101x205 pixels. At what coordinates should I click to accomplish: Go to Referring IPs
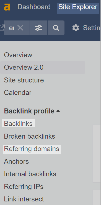pyautogui.click(x=24, y=186)
